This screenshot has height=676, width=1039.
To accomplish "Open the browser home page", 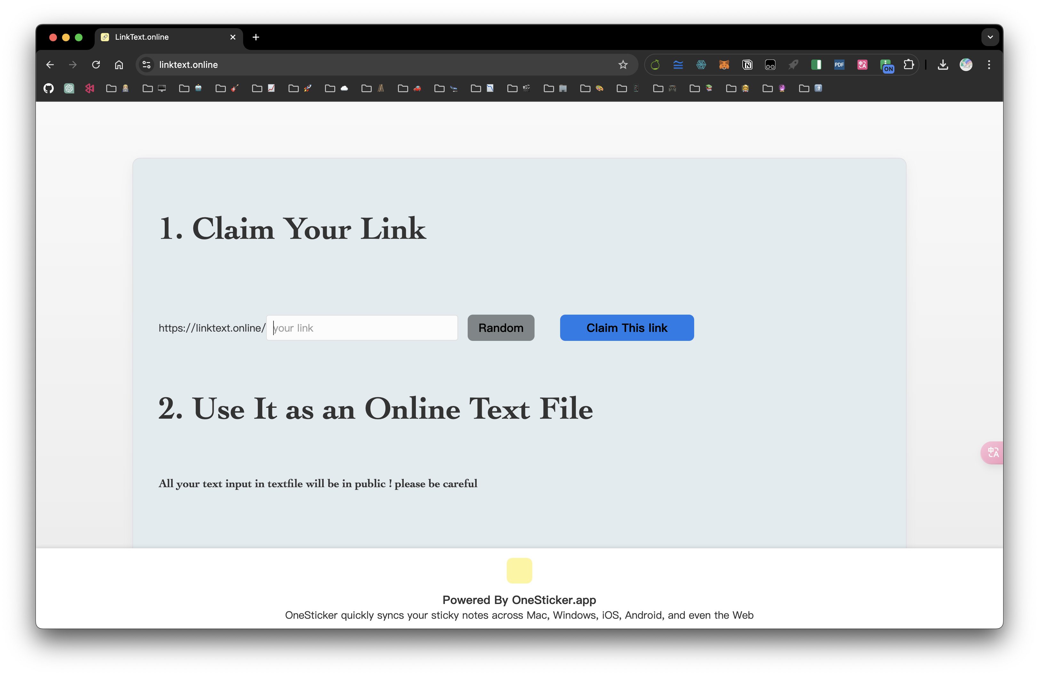I will (x=119, y=65).
